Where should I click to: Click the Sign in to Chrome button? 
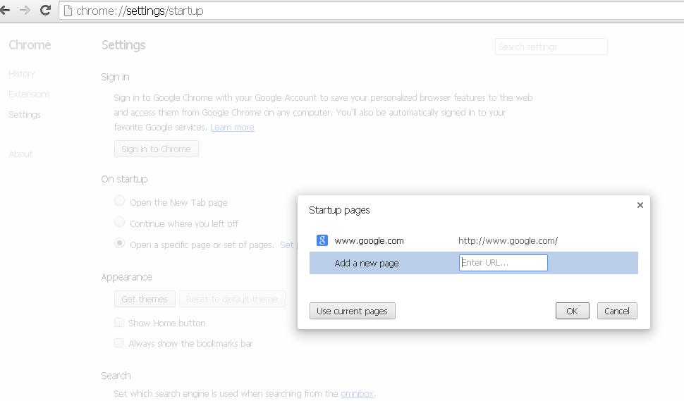(156, 149)
